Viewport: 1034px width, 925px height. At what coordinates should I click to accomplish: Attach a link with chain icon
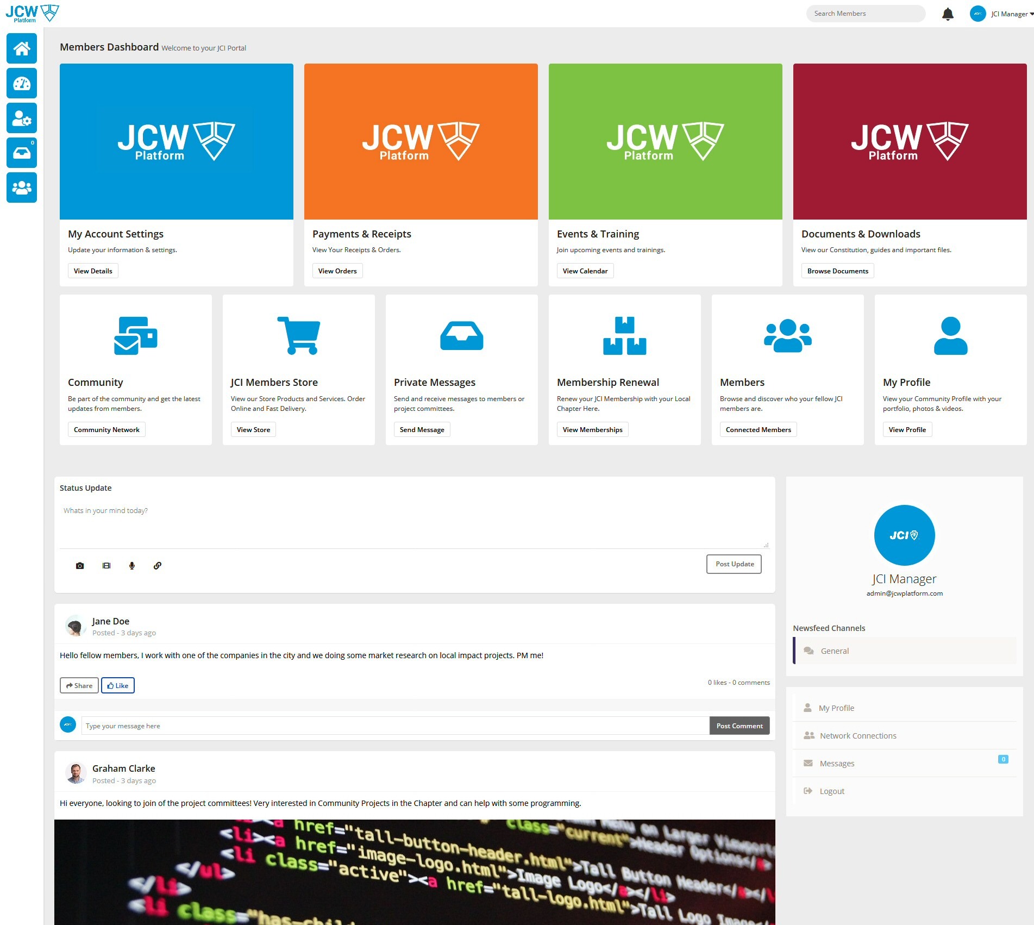coord(158,566)
